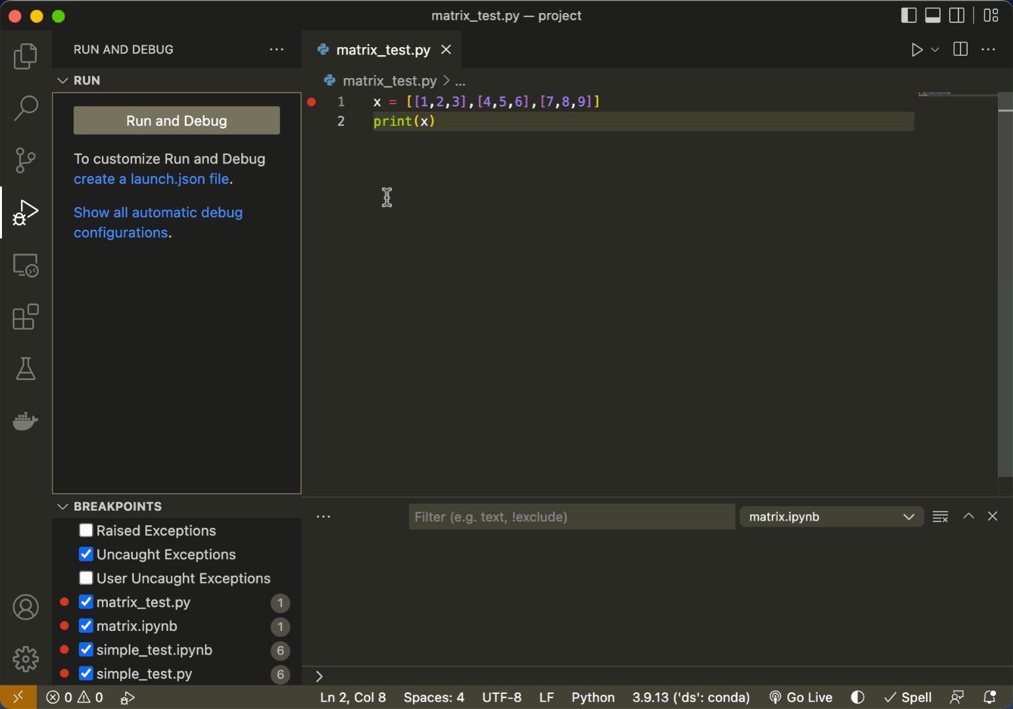Image resolution: width=1013 pixels, height=709 pixels.
Task: Uncheck the matrix_test.py breakpoint
Action: click(x=86, y=602)
